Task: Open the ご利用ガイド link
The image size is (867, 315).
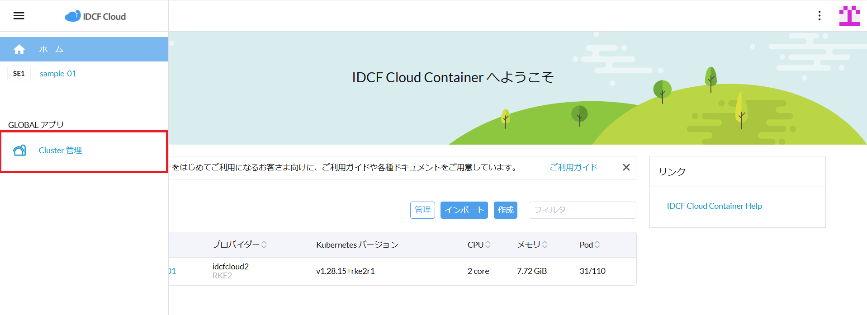Action: click(x=573, y=167)
